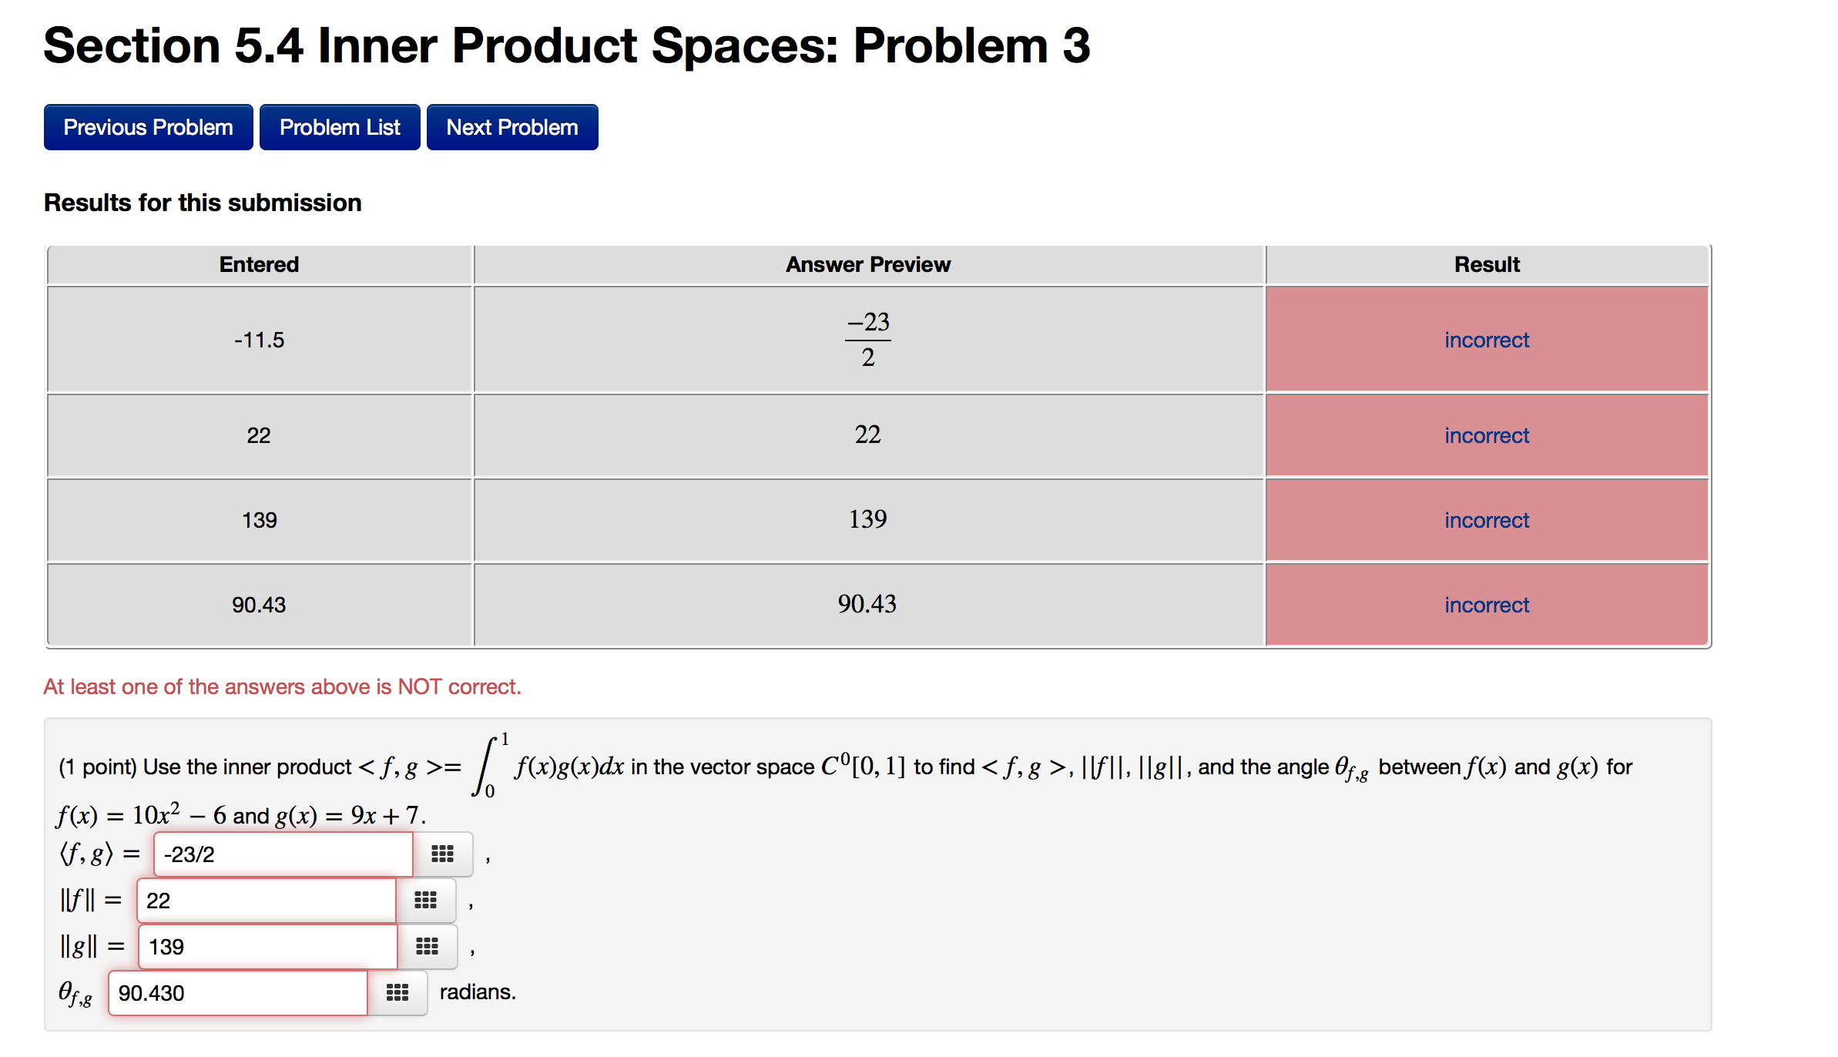Viewport: 1838px width, 1057px height.
Task: Click incorrect in the 139 row
Action: pos(1486,520)
